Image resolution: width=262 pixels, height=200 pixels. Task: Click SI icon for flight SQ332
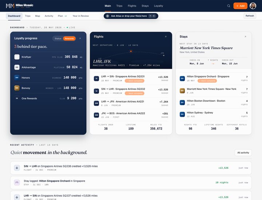pos(96,91)
